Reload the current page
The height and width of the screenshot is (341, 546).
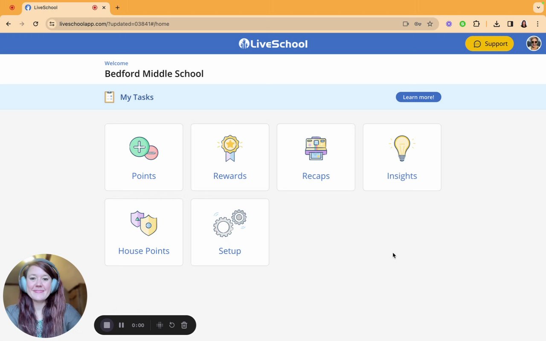point(36,24)
